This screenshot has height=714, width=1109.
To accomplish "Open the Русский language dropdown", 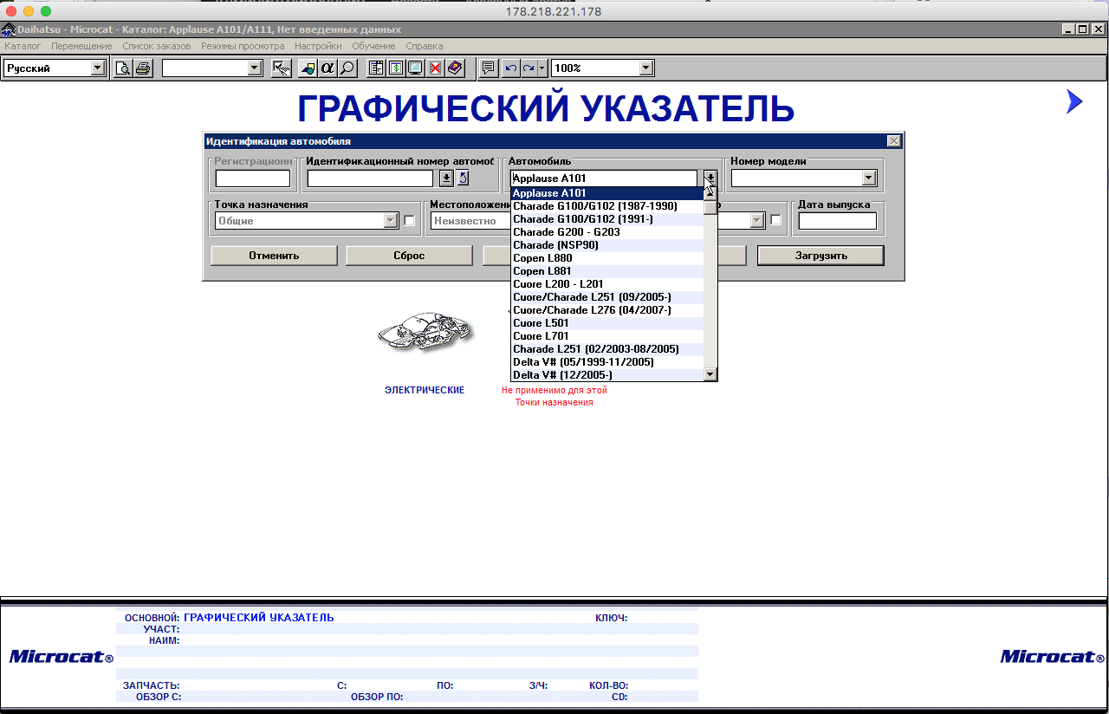I will pos(97,68).
